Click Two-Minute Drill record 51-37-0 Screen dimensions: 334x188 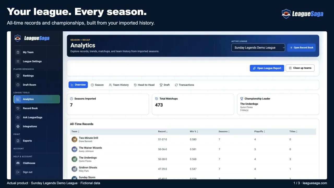coord(163,139)
